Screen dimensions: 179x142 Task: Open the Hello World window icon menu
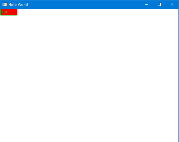click(4, 4)
